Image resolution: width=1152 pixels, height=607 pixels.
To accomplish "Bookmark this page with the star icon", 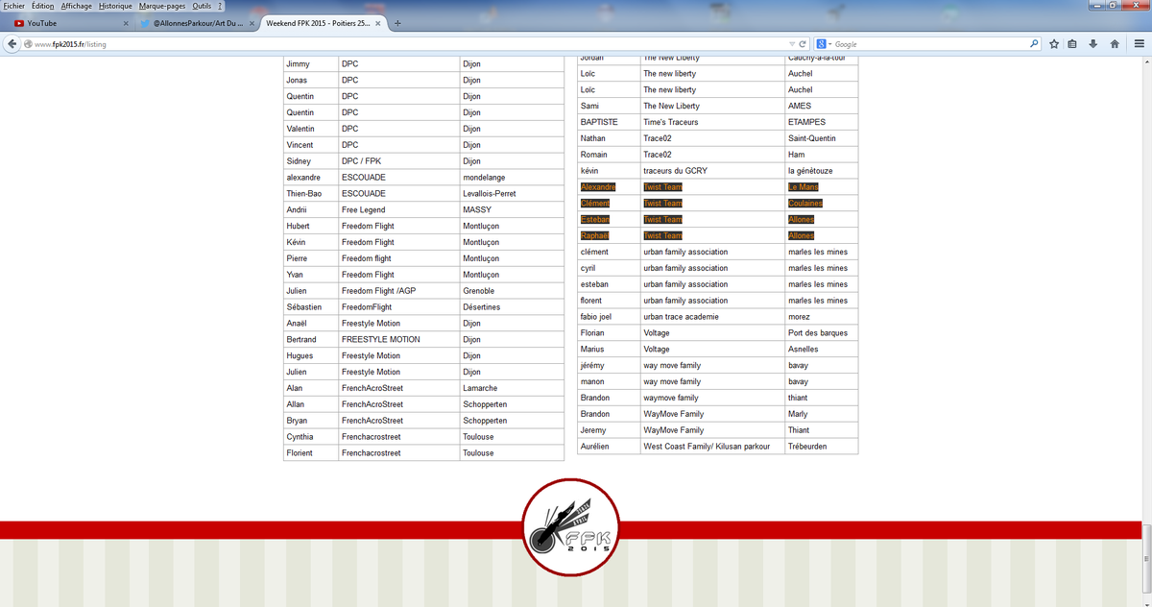I will tap(1054, 44).
